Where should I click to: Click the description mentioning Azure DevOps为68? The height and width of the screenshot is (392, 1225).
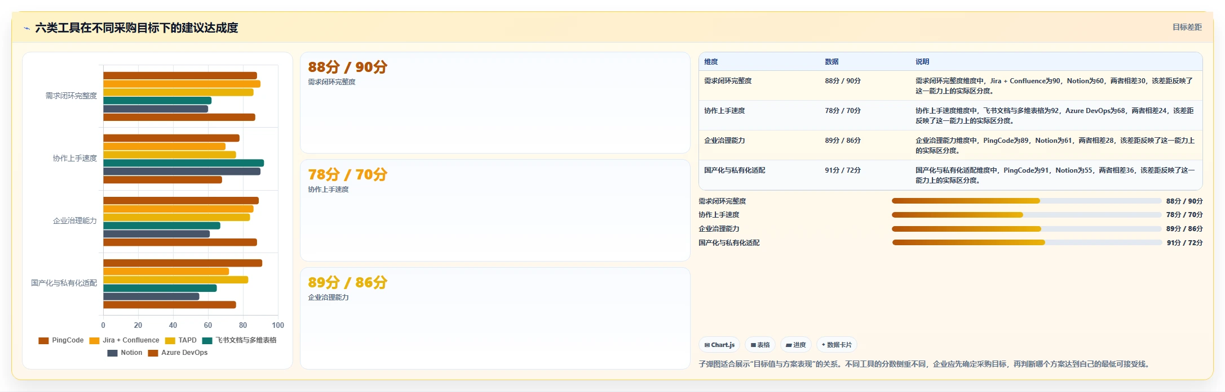click(1054, 116)
